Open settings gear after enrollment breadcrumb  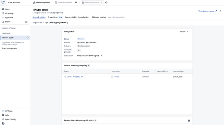tap(76, 2)
